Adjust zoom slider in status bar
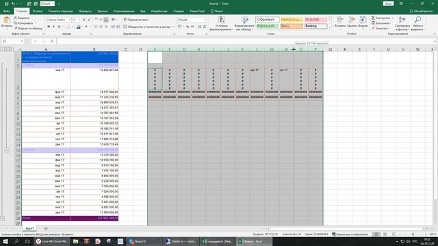The width and height of the screenshot is (438, 246). tap(413, 234)
